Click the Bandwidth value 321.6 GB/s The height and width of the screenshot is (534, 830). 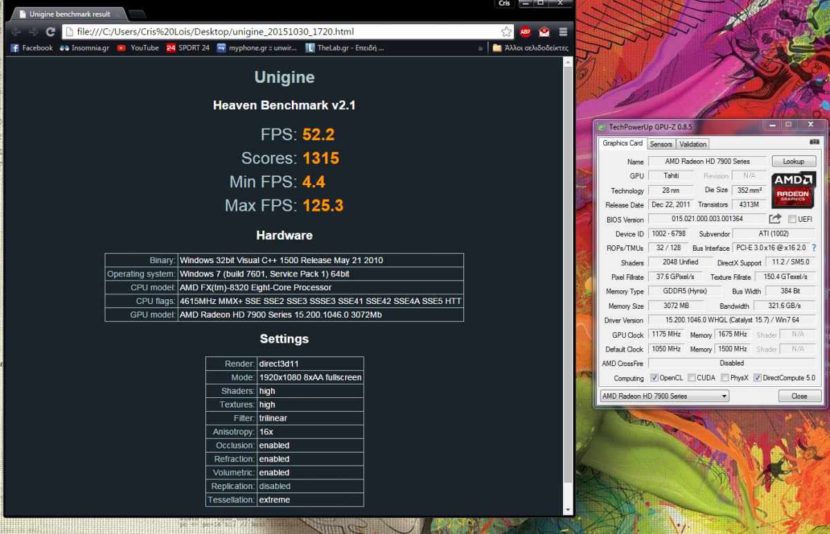pyautogui.click(x=785, y=305)
